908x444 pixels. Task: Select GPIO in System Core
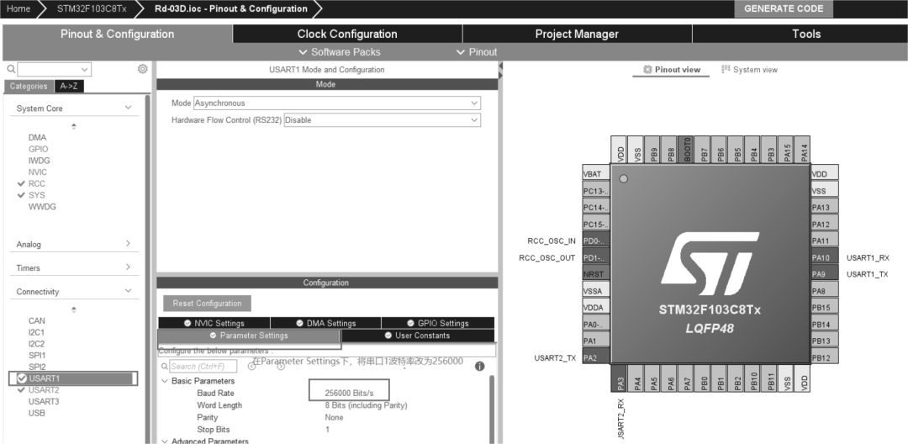tap(38, 150)
